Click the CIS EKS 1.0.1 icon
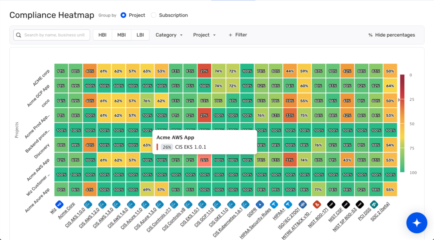The height and width of the screenshot is (240, 434). [x=203, y=204]
